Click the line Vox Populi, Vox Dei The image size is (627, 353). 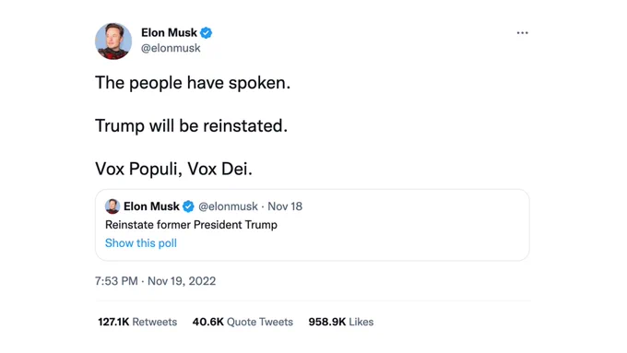point(173,169)
